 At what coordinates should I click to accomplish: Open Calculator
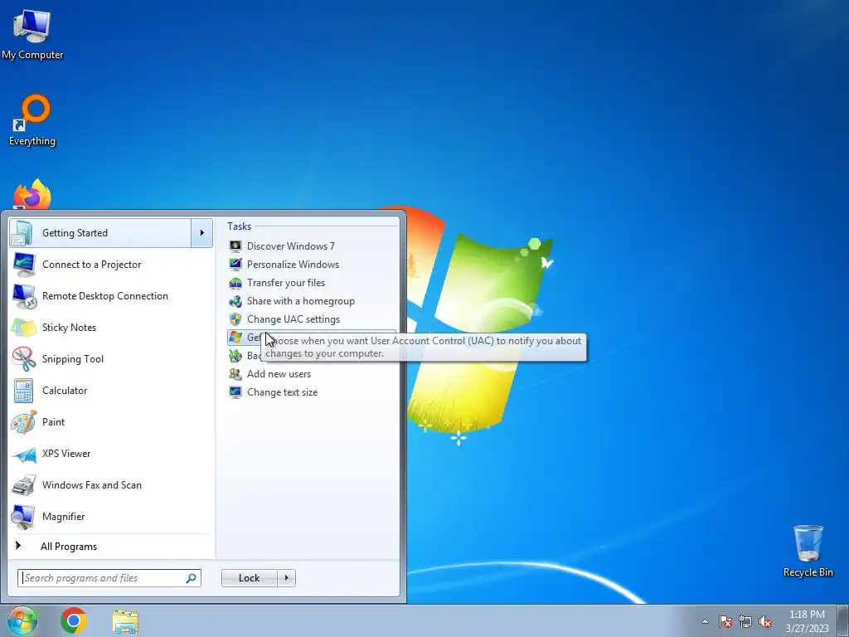tap(111, 391)
